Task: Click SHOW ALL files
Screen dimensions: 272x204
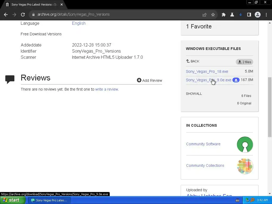Action: [x=194, y=94]
